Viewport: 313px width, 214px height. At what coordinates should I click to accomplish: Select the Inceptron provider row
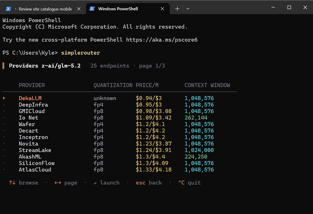tap(119, 137)
